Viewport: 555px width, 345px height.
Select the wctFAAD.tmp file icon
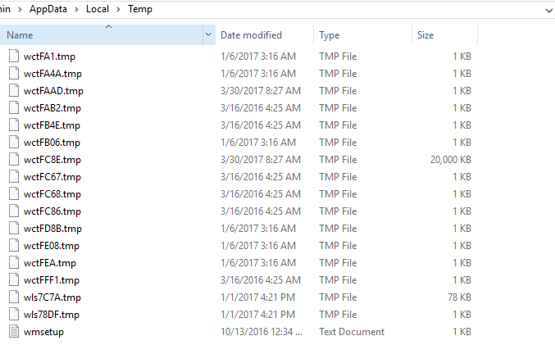14,91
